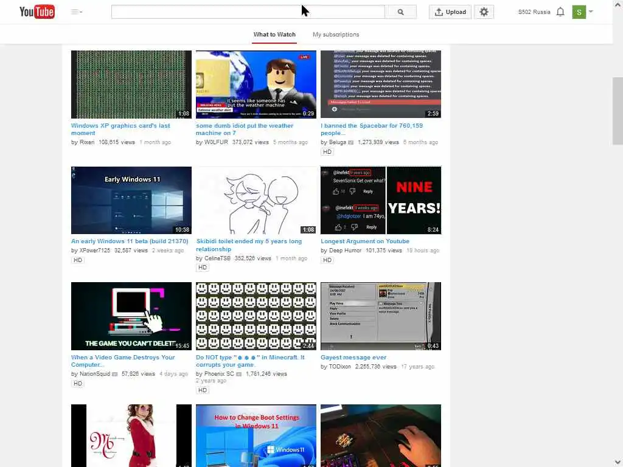Open hand on mouse thumbnail

pyautogui.click(x=381, y=435)
